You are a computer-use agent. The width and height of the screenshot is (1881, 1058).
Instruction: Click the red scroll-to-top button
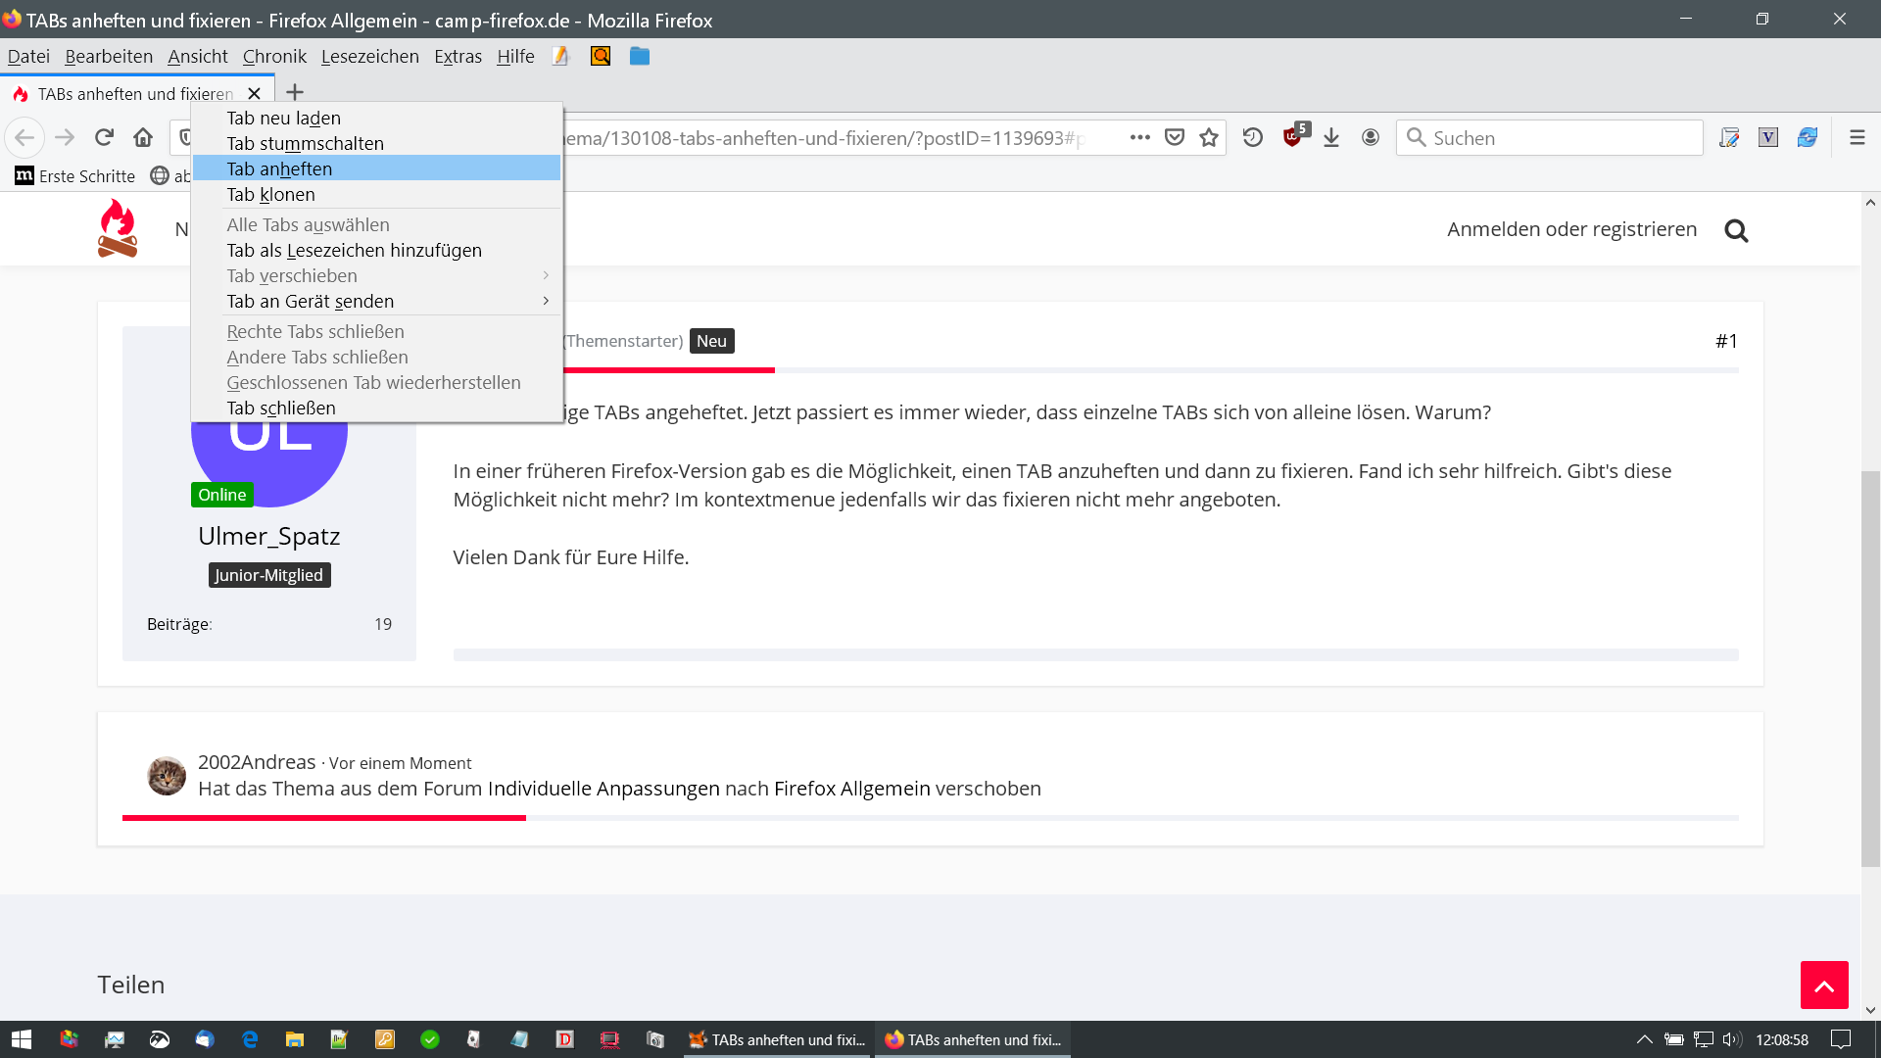[x=1823, y=985]
